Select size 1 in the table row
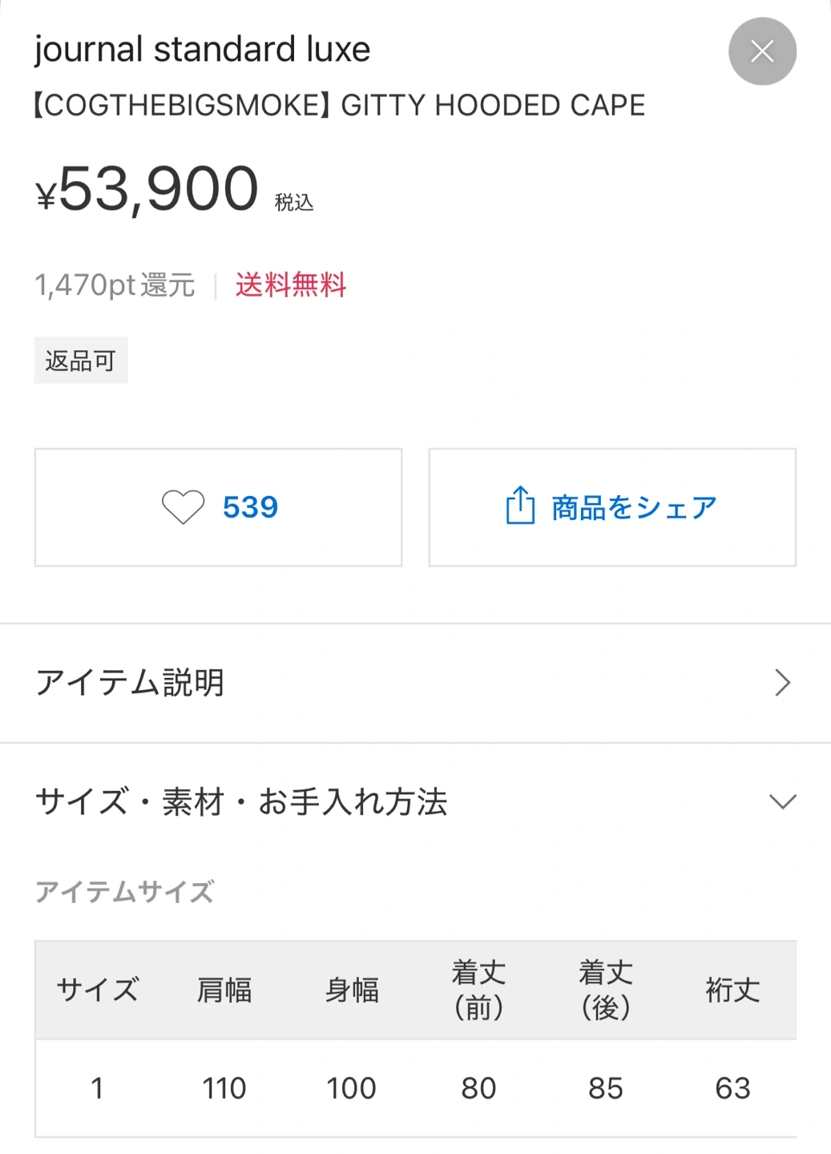The width and height of the screenshot is (831, 1154). coord(97,1088)
